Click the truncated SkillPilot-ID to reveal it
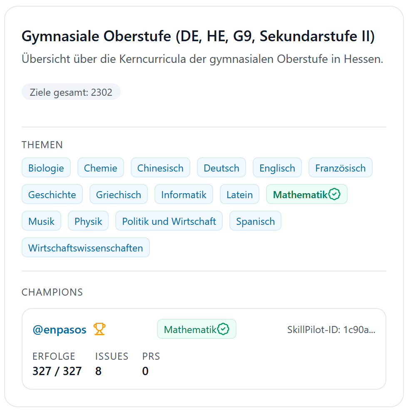Viewport: 413px width, 413px height. point(330,329)
